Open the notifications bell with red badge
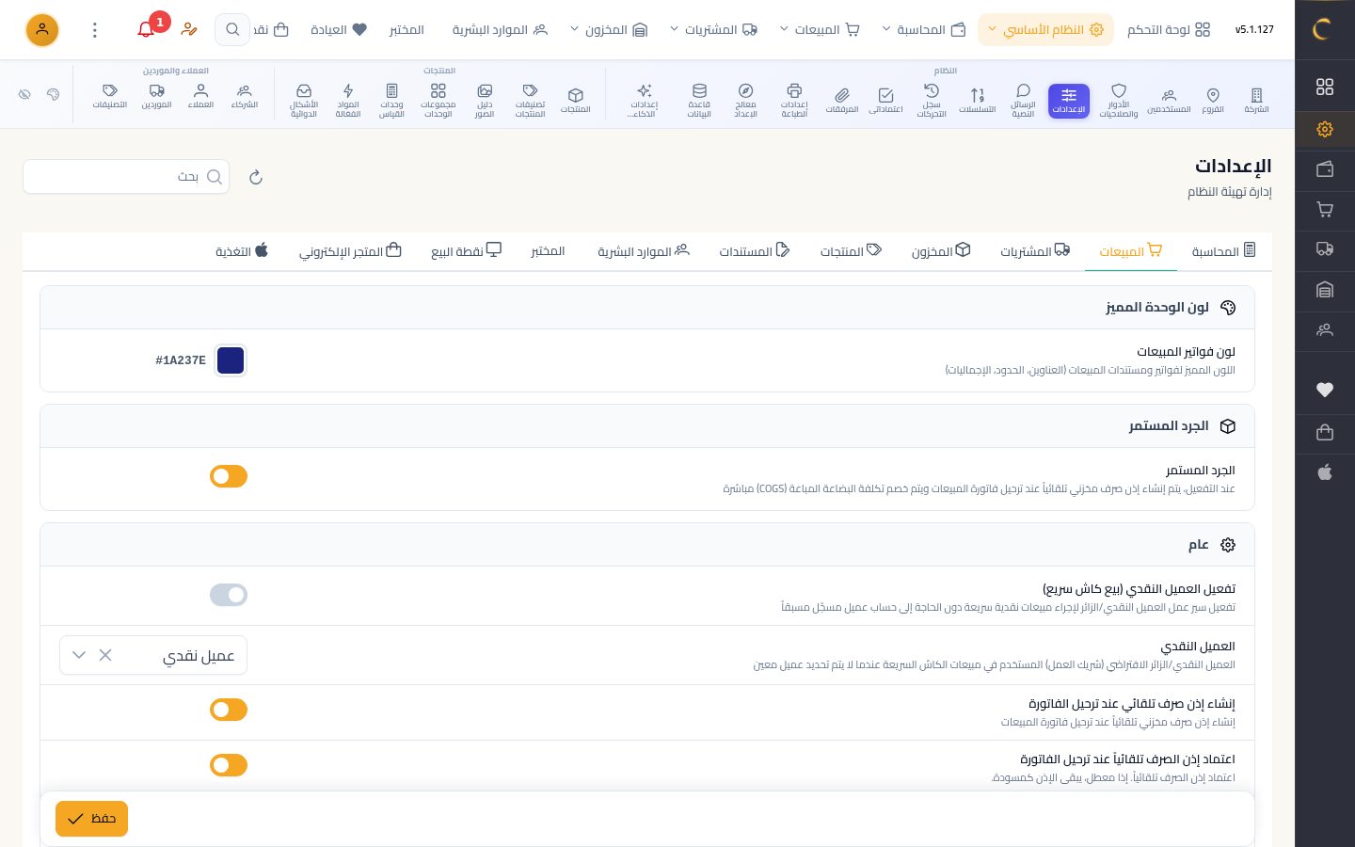The width and height of the screenshot is (1355, 847). tap(148, 29)
